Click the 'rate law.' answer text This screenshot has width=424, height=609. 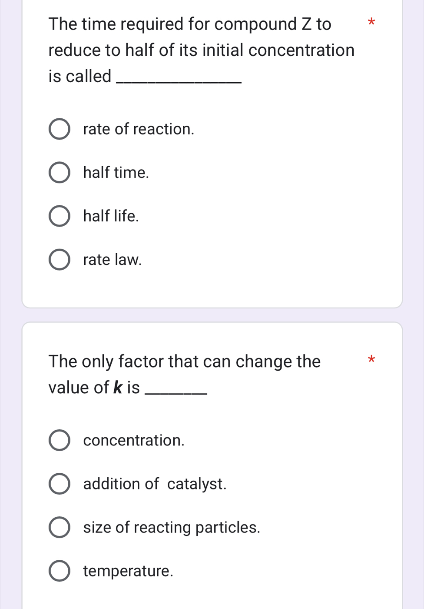click(113, 260)
